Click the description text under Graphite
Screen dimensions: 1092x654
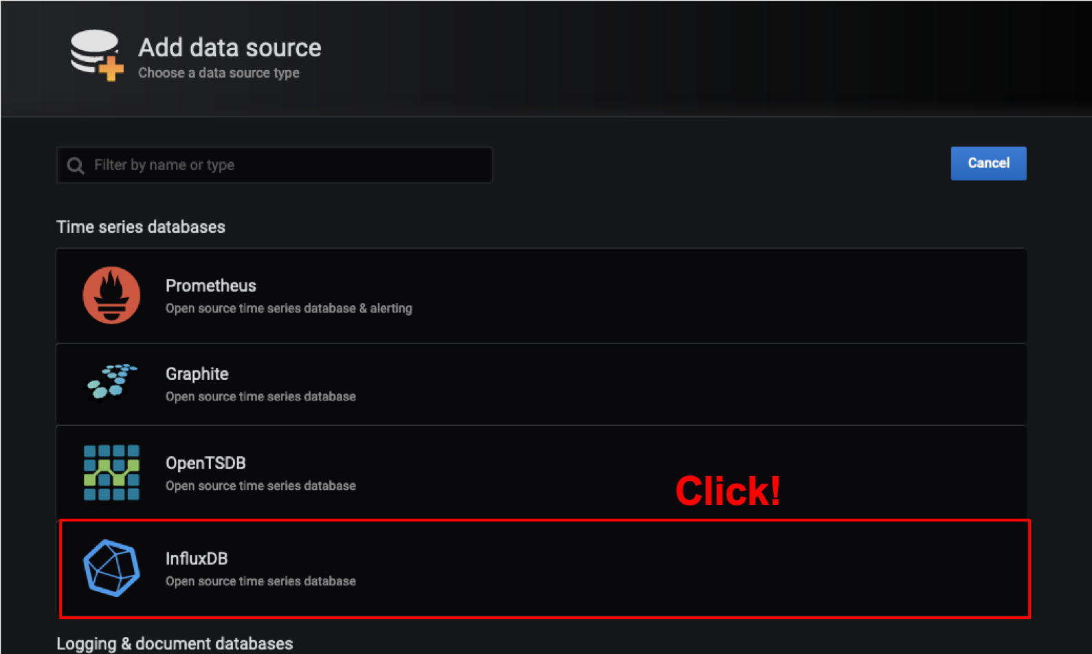(260, 396)
